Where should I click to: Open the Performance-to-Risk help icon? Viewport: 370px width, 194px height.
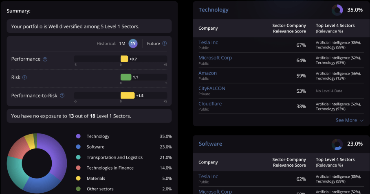(62, 96)
